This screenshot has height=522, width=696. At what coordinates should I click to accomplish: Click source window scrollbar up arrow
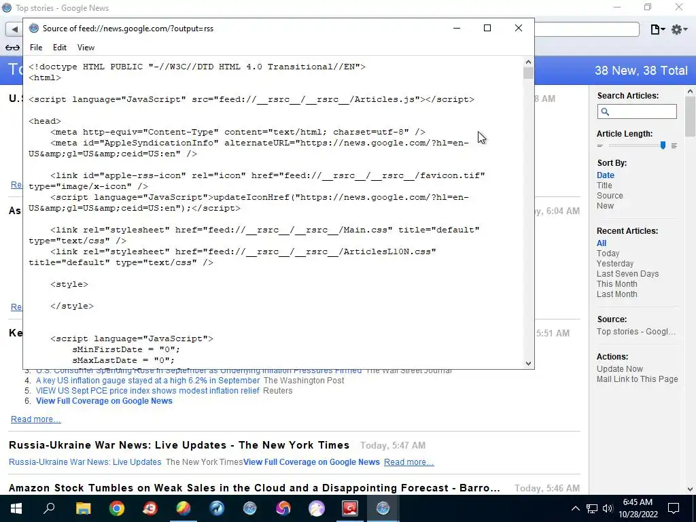[528, 62]
